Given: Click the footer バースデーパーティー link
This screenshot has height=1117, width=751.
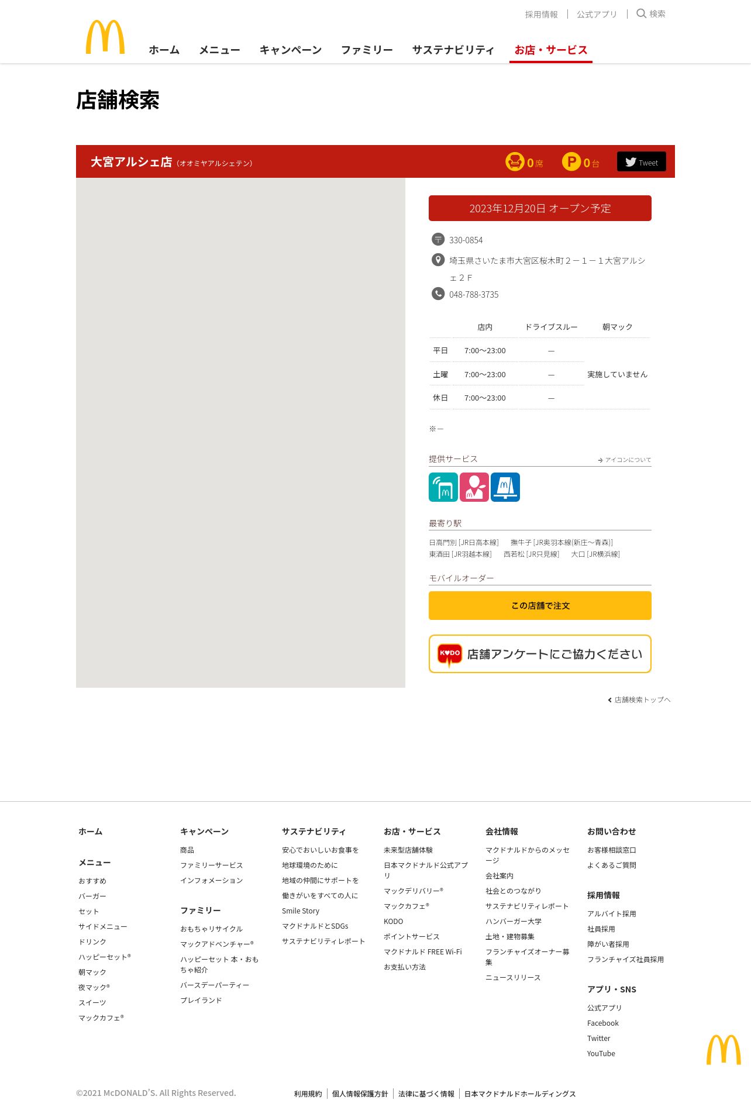Looking at the screenshot, I should [x=215, y=985].
